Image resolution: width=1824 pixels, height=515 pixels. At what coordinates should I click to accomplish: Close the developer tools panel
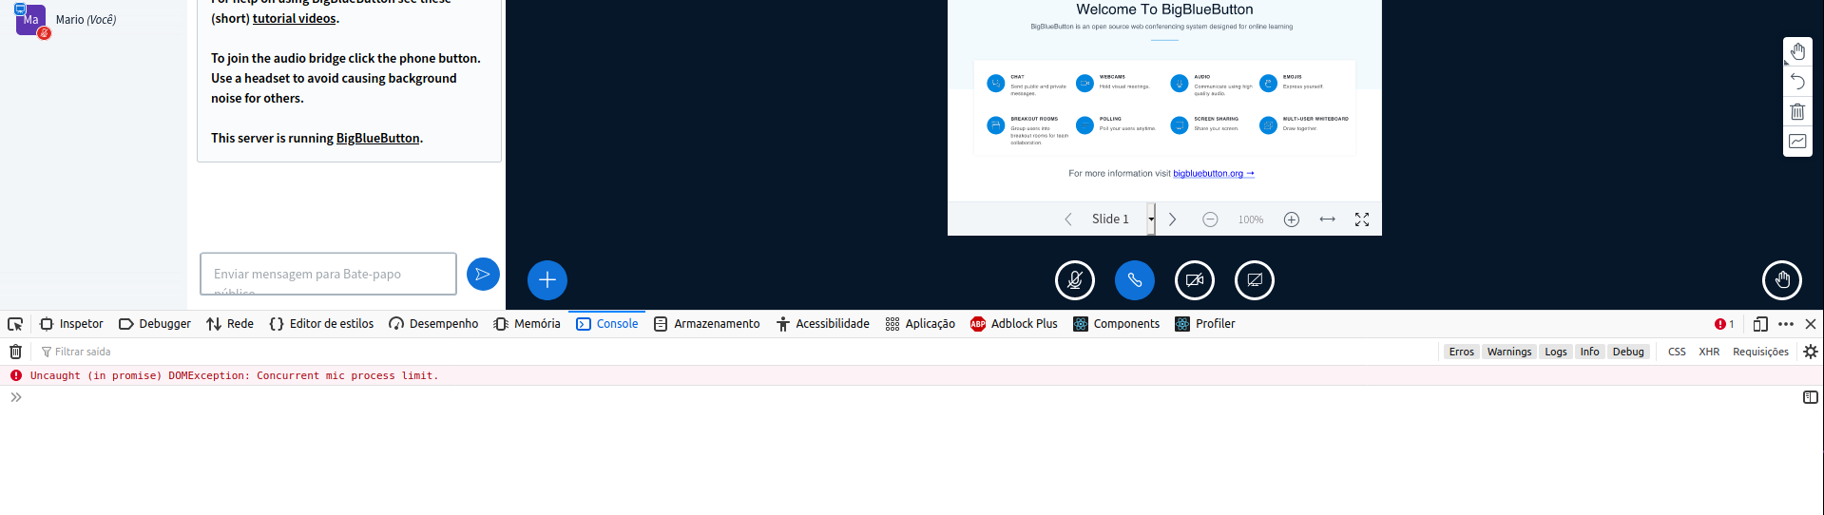click(1811, 324)
